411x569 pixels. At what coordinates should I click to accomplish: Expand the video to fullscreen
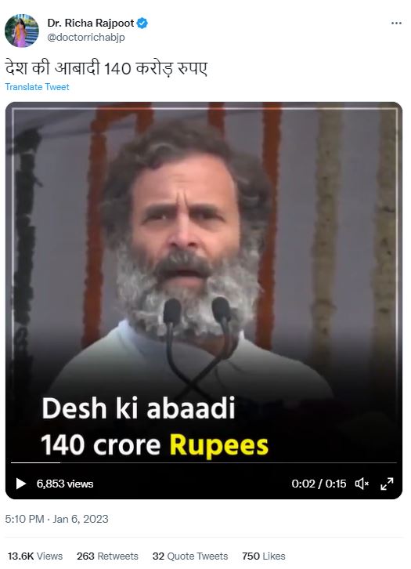(x=387, y=484)
